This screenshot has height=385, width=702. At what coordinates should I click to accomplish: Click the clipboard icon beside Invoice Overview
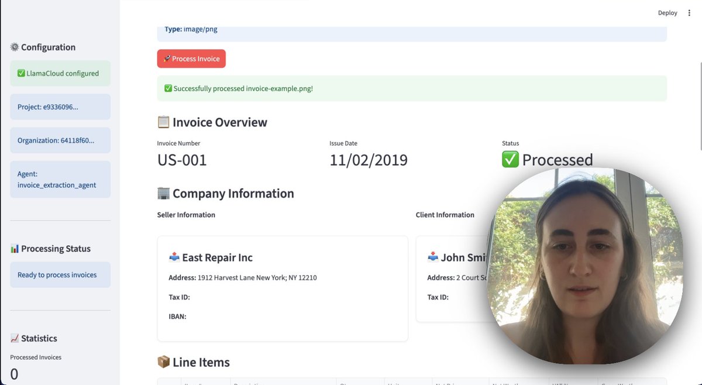[x=164, y=122]
